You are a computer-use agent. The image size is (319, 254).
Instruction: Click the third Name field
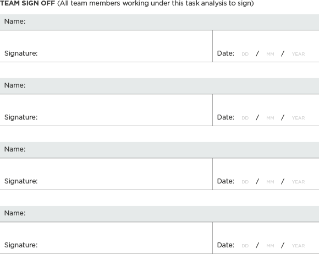click(x=159, y=150)
